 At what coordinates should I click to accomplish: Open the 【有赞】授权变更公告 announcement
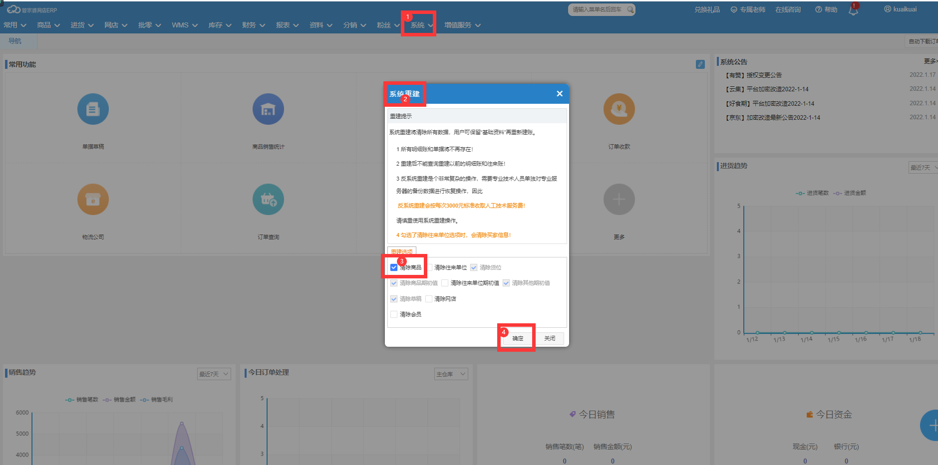point(753,75)
